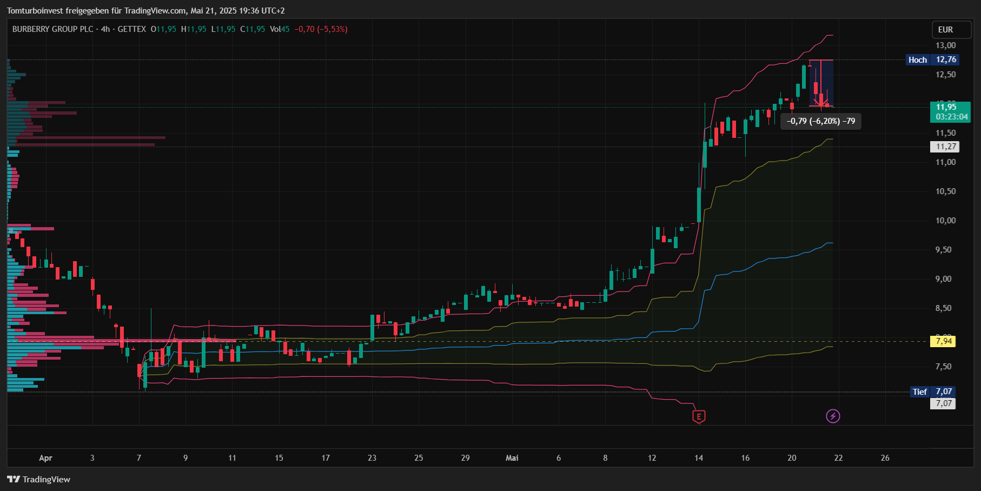981x491 pixels.
Task: Click the GETTEX exchange label
Action: (x=132, y=29)
